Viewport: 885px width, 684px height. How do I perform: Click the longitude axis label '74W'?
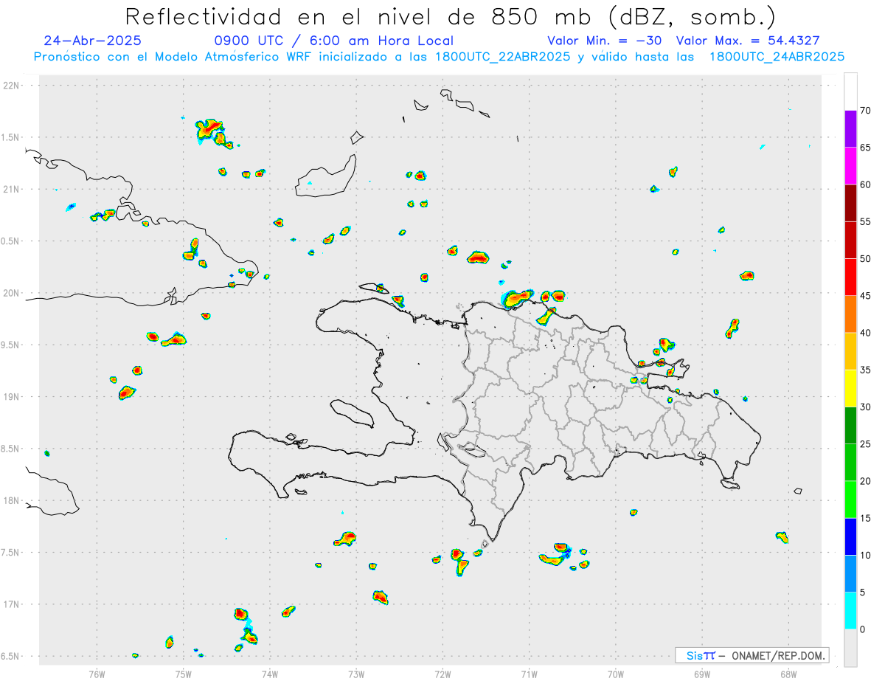(270, 674)
